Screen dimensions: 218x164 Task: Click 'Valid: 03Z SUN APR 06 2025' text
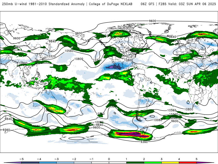click(x=192, y=4)
